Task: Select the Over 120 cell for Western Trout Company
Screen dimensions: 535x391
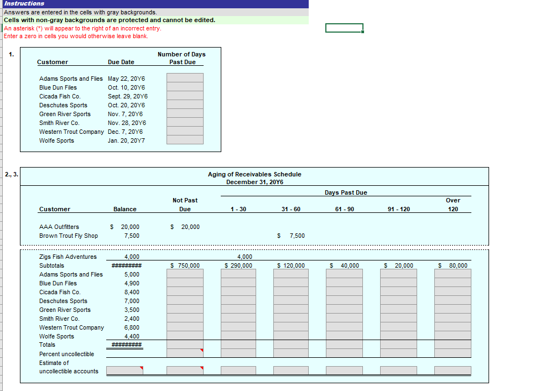Action: (x=452, y=327)
